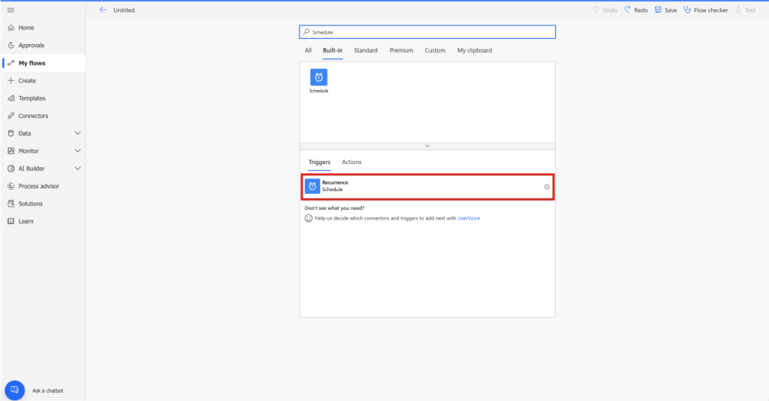The width and height of the screenshot is (769, 401).
Task: Select the Schedule connector clock icon
Action: 318,77
